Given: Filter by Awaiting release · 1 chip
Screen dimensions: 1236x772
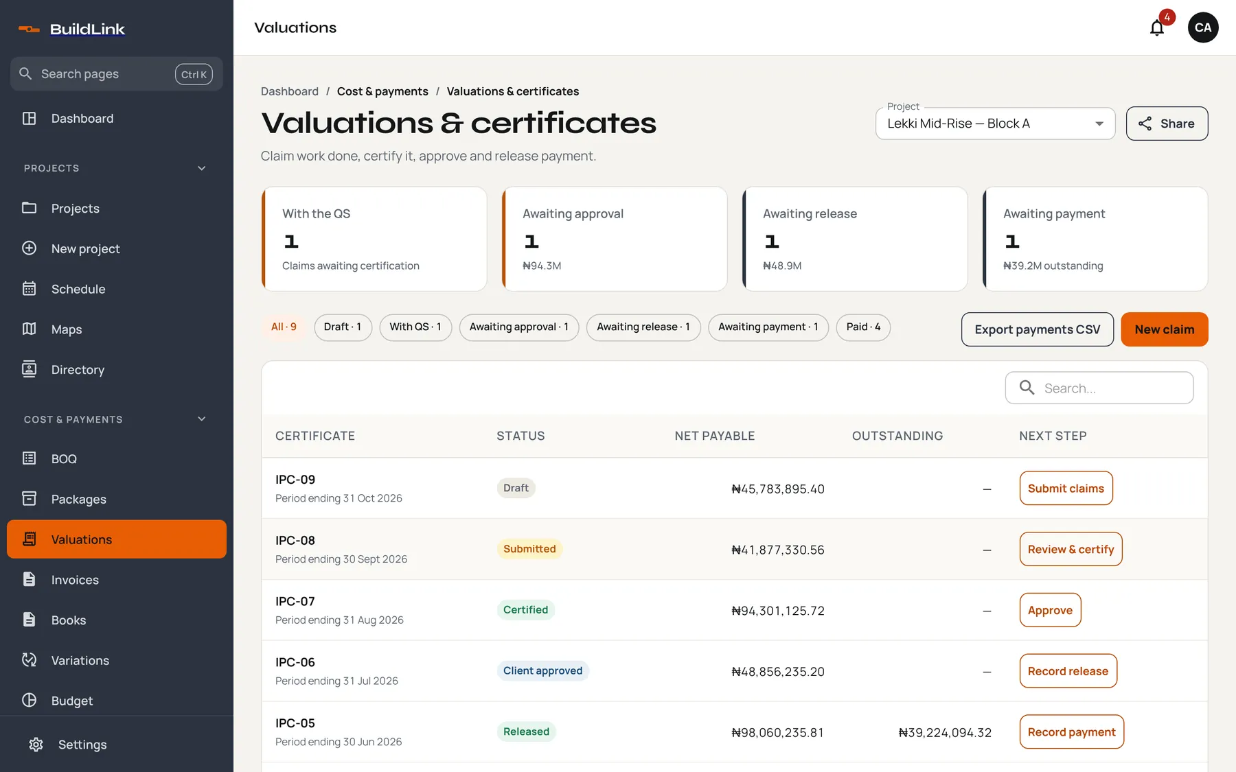Looking at the screenshot, I should [643, 327].
